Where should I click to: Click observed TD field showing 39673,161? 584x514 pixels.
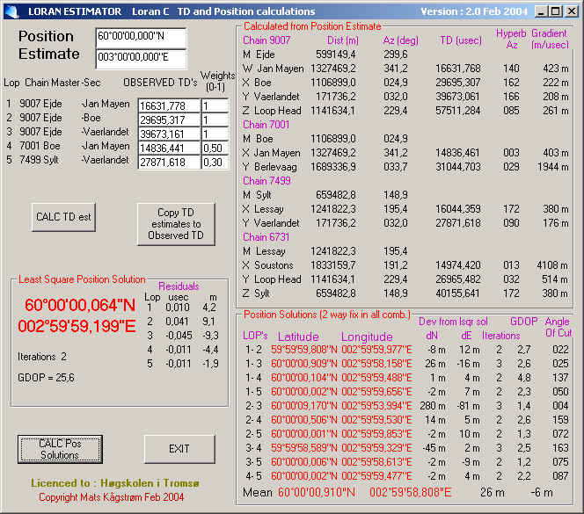point(168,134)
